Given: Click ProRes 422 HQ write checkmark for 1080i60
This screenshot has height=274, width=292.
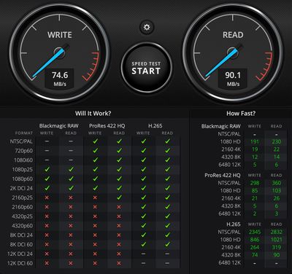Looking at the screenshot, I should pyautogui.click(x=96, y=160).
